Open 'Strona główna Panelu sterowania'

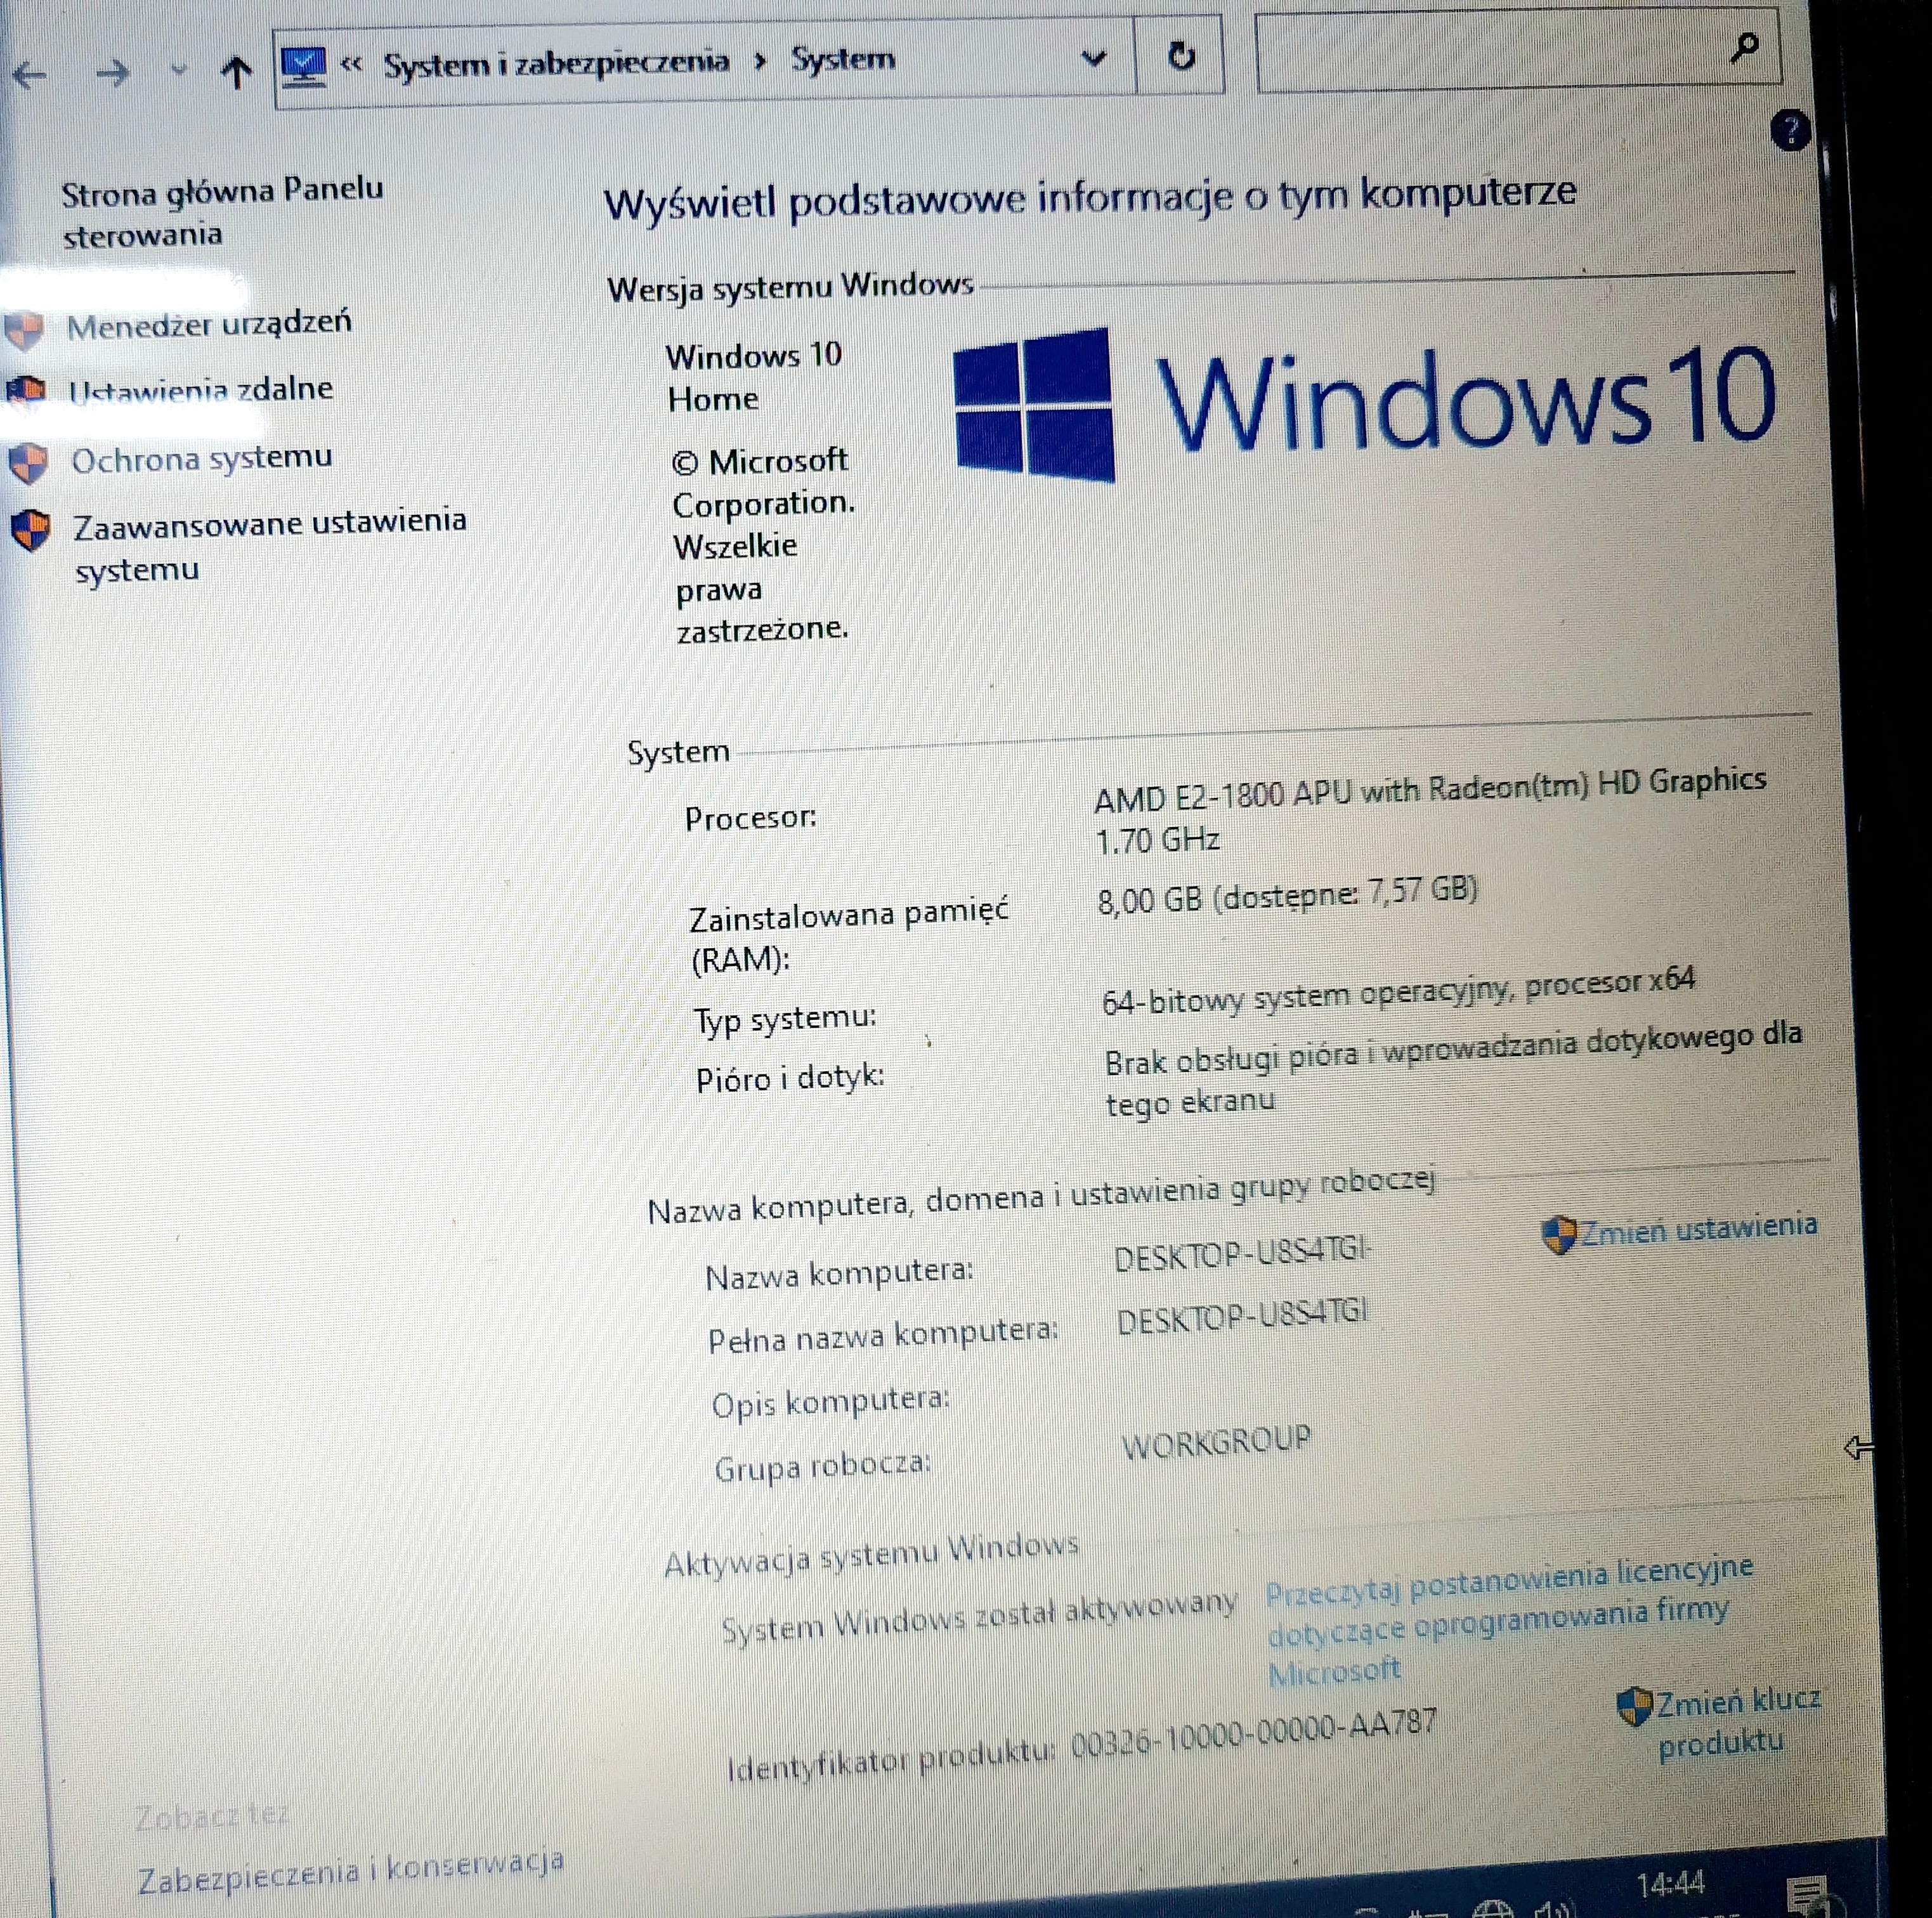tap(222, 212)
